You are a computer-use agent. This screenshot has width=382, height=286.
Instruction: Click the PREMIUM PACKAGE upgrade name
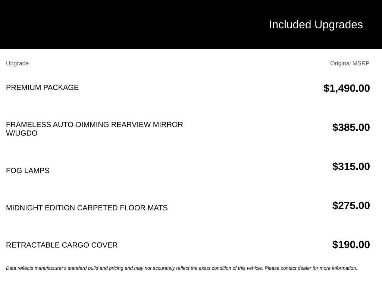(x=43, y=88)
